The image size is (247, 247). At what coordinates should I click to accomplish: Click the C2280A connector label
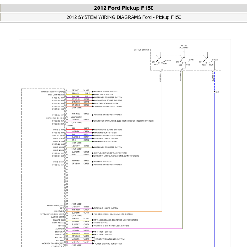click(x=69, y=125)
